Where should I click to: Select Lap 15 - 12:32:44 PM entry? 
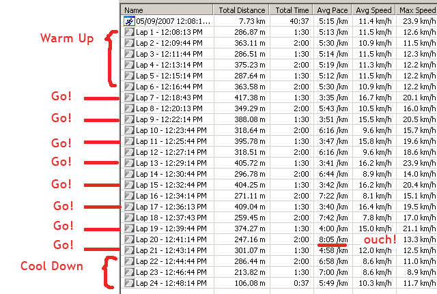(x=171, y=185)
